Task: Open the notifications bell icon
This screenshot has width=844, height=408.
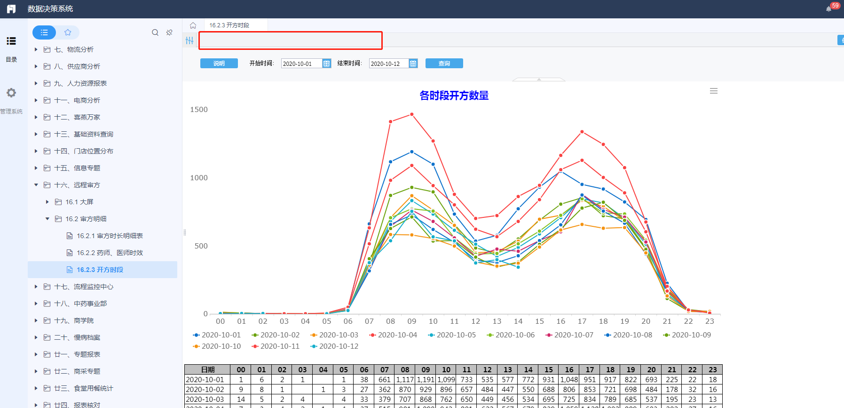Action: point(828,9)
